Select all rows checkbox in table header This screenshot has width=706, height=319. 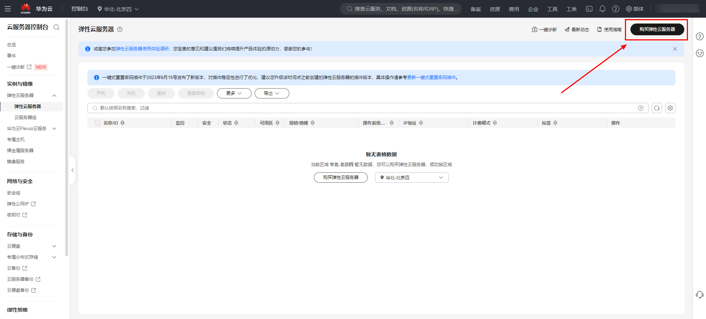tap(98, 123)
